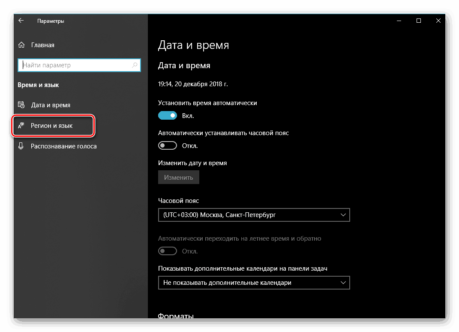Click the back arrow in Параметры
This screenshot has width=459, height=332.
[x=21, y=21]
